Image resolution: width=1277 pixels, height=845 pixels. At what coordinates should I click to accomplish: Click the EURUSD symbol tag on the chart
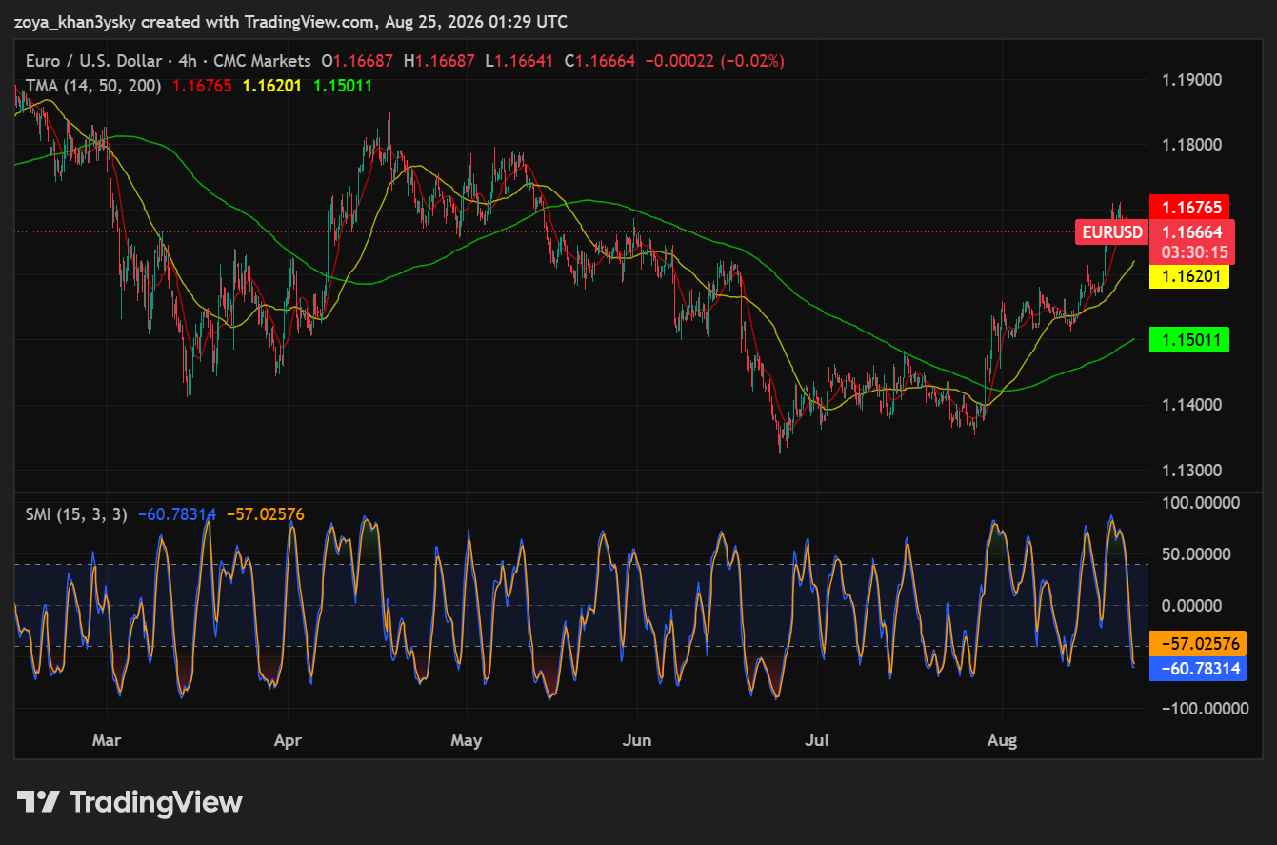1112,231
